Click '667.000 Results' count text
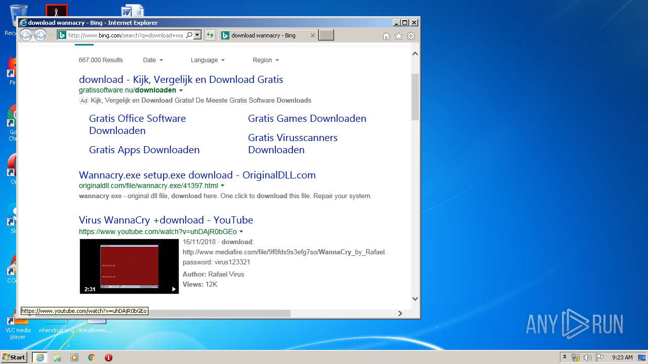This screenshot has width=648, height=364. tap(101, 60)
